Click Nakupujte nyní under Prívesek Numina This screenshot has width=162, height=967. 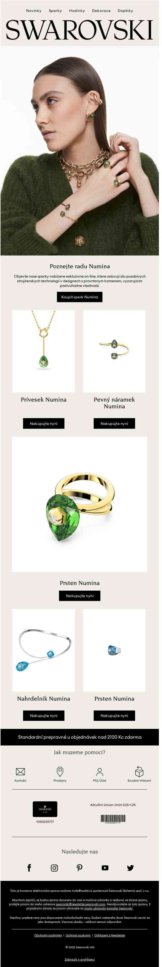(x=44, y=423)
